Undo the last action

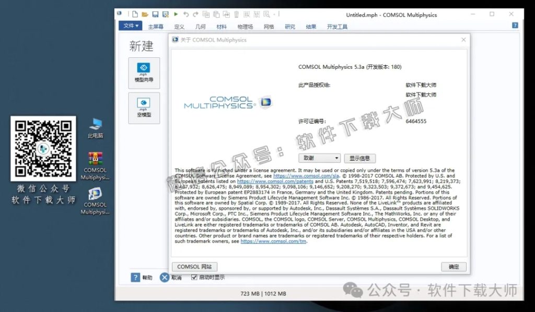point(186,14)
